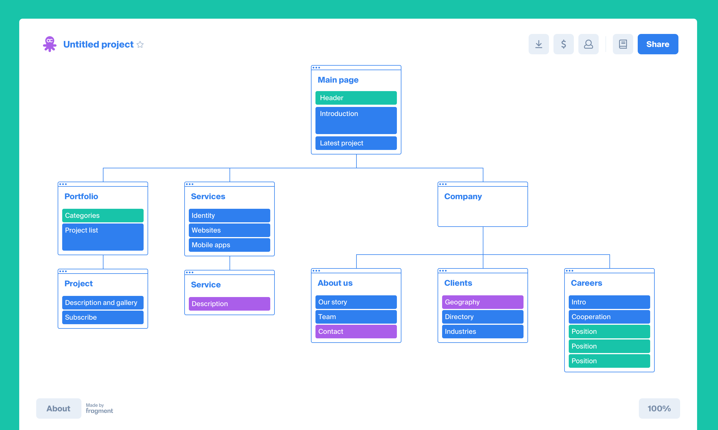Open the three-dot menu on Careers card

570,271
